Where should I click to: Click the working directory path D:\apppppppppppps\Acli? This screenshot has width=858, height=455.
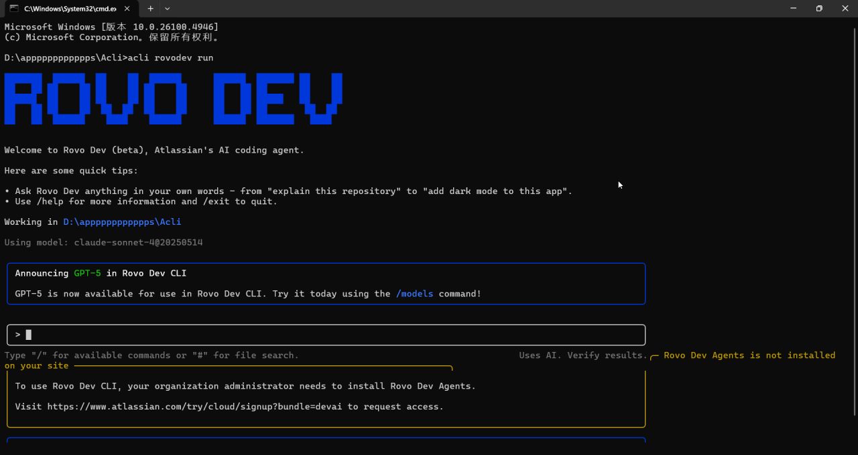[122, 221]
